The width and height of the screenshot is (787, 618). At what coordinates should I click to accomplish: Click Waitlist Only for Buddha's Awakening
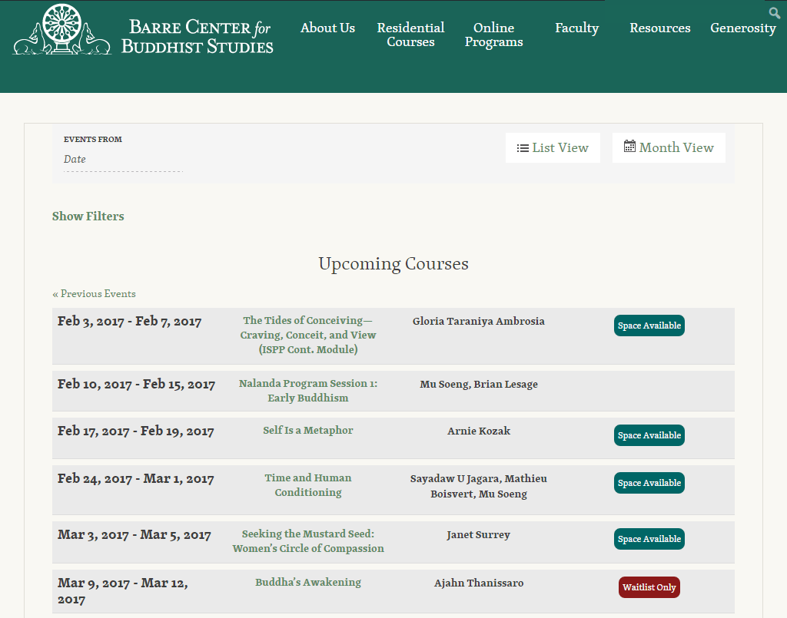click(x=649, y=587)
